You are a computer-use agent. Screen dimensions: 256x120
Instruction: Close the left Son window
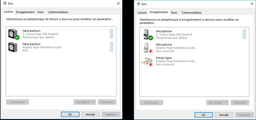(118, 3)
